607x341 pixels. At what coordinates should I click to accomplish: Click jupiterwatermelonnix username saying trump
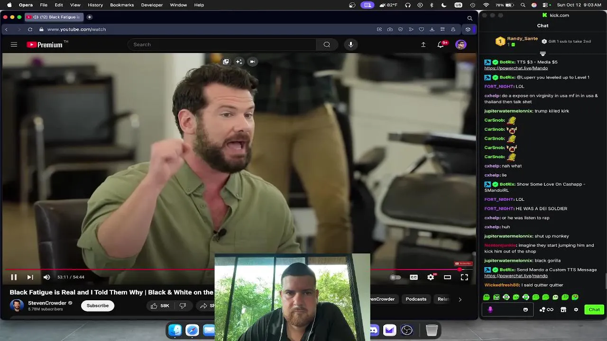point(508,111)
